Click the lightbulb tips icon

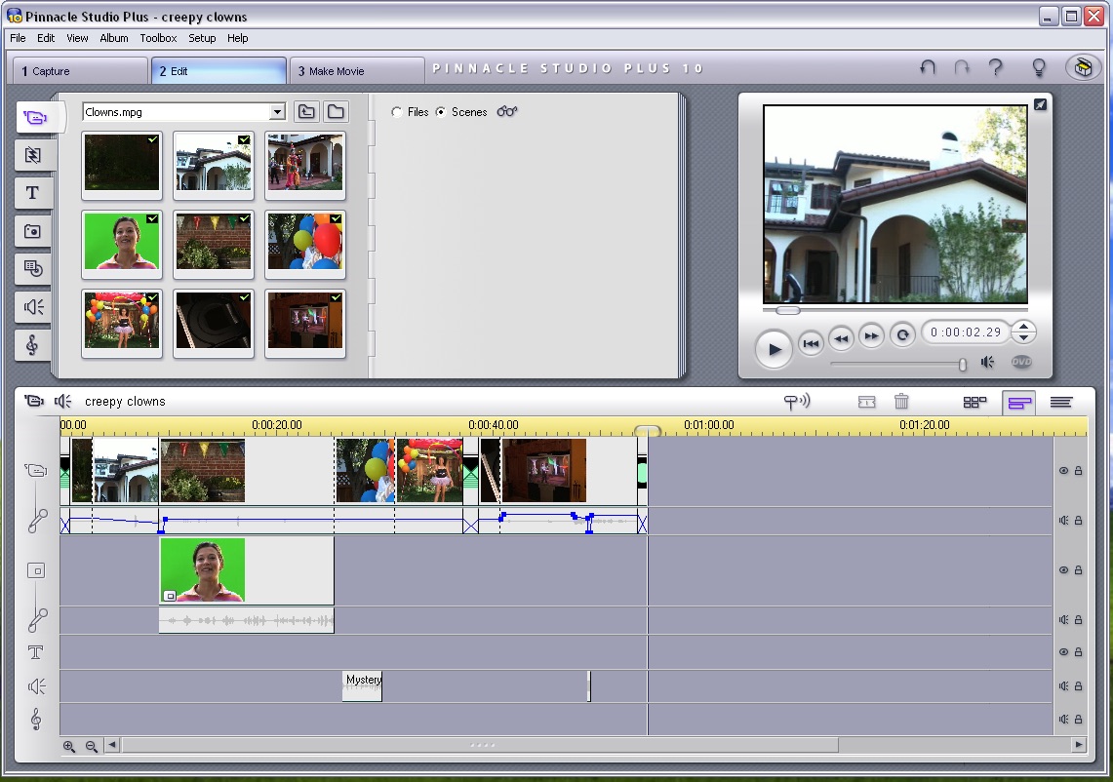1039,68
